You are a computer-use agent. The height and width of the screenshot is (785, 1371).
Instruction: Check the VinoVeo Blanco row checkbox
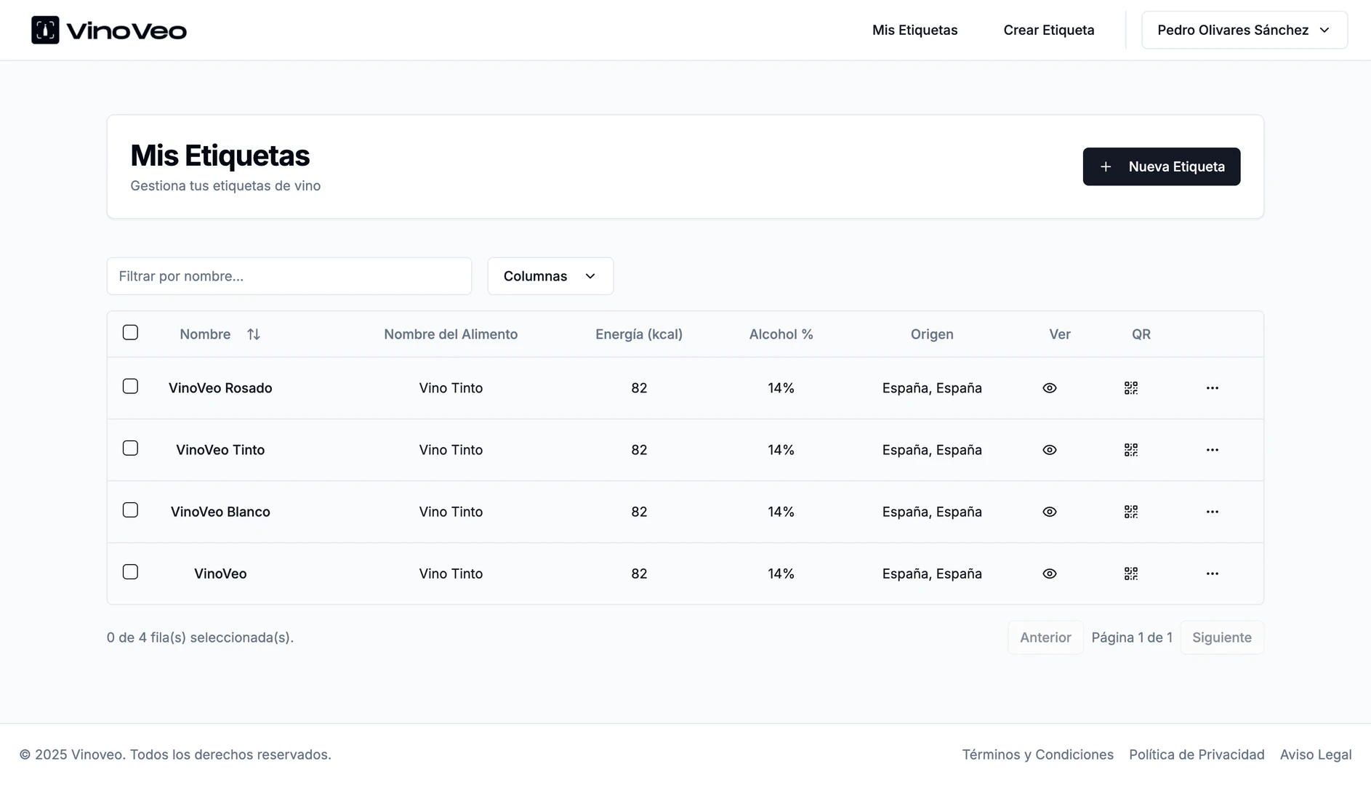pos(130,510)
